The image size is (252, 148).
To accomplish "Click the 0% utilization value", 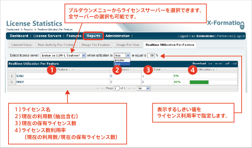I will coord(176,76).
